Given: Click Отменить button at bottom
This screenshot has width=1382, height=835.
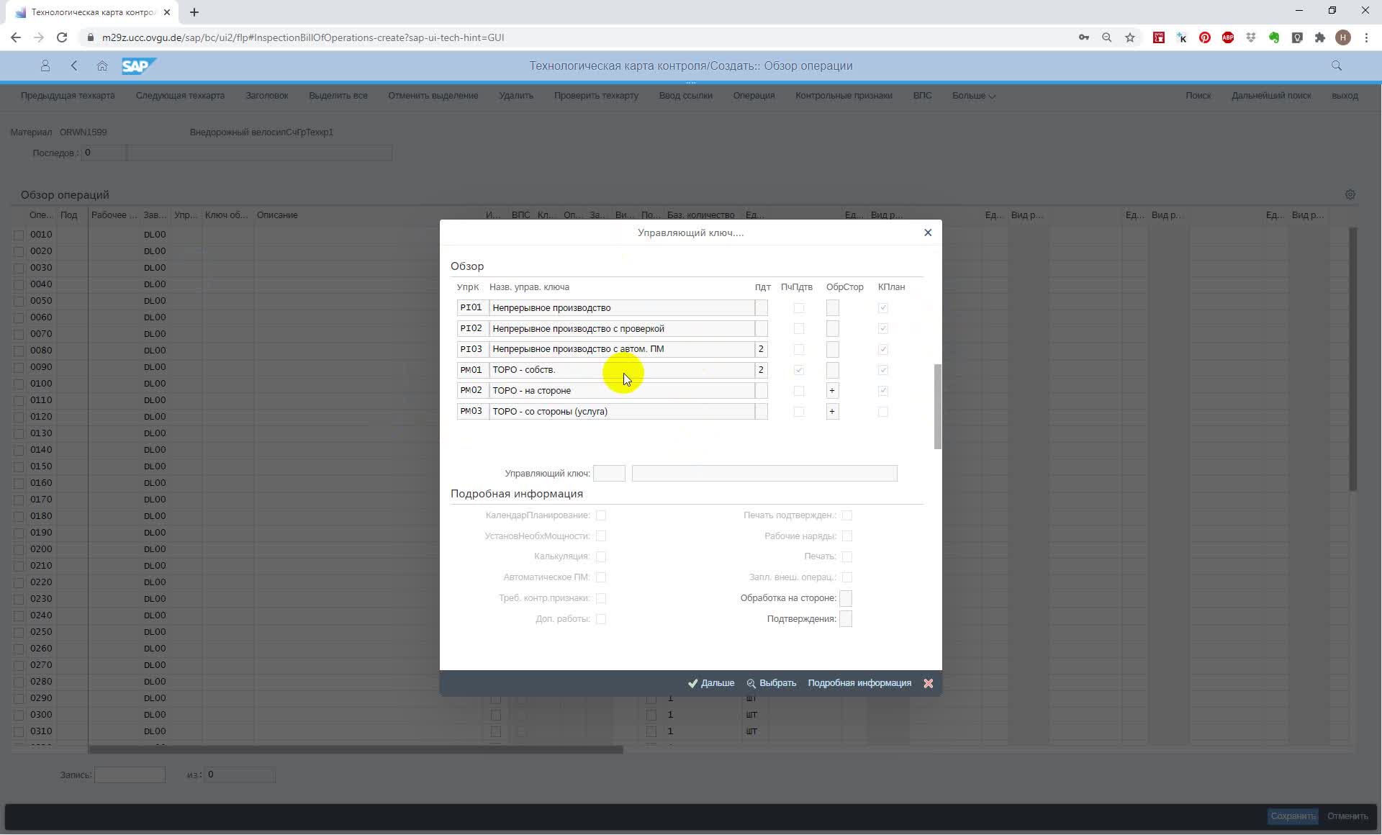Looking at the screenshot, I should click(x=1347, y=816).
